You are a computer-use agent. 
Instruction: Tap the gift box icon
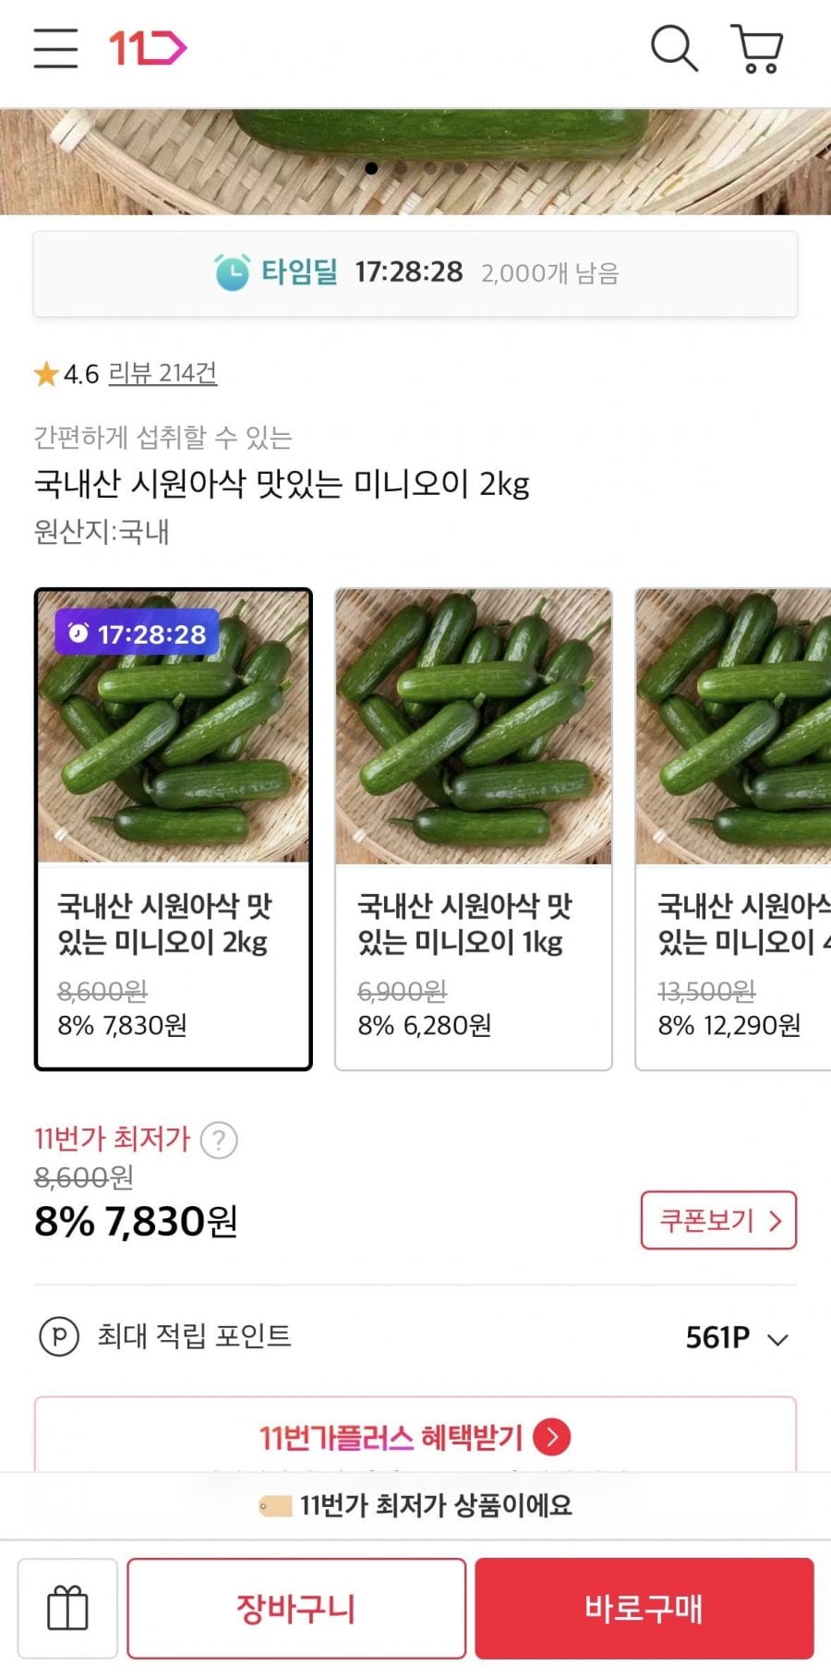coord(67,1608)
